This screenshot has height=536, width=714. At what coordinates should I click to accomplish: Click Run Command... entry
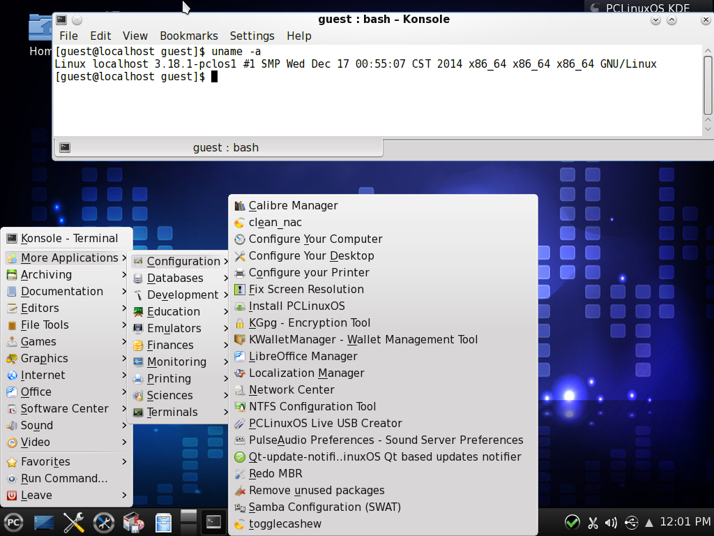pyautogui.click(x=67, y=479)
